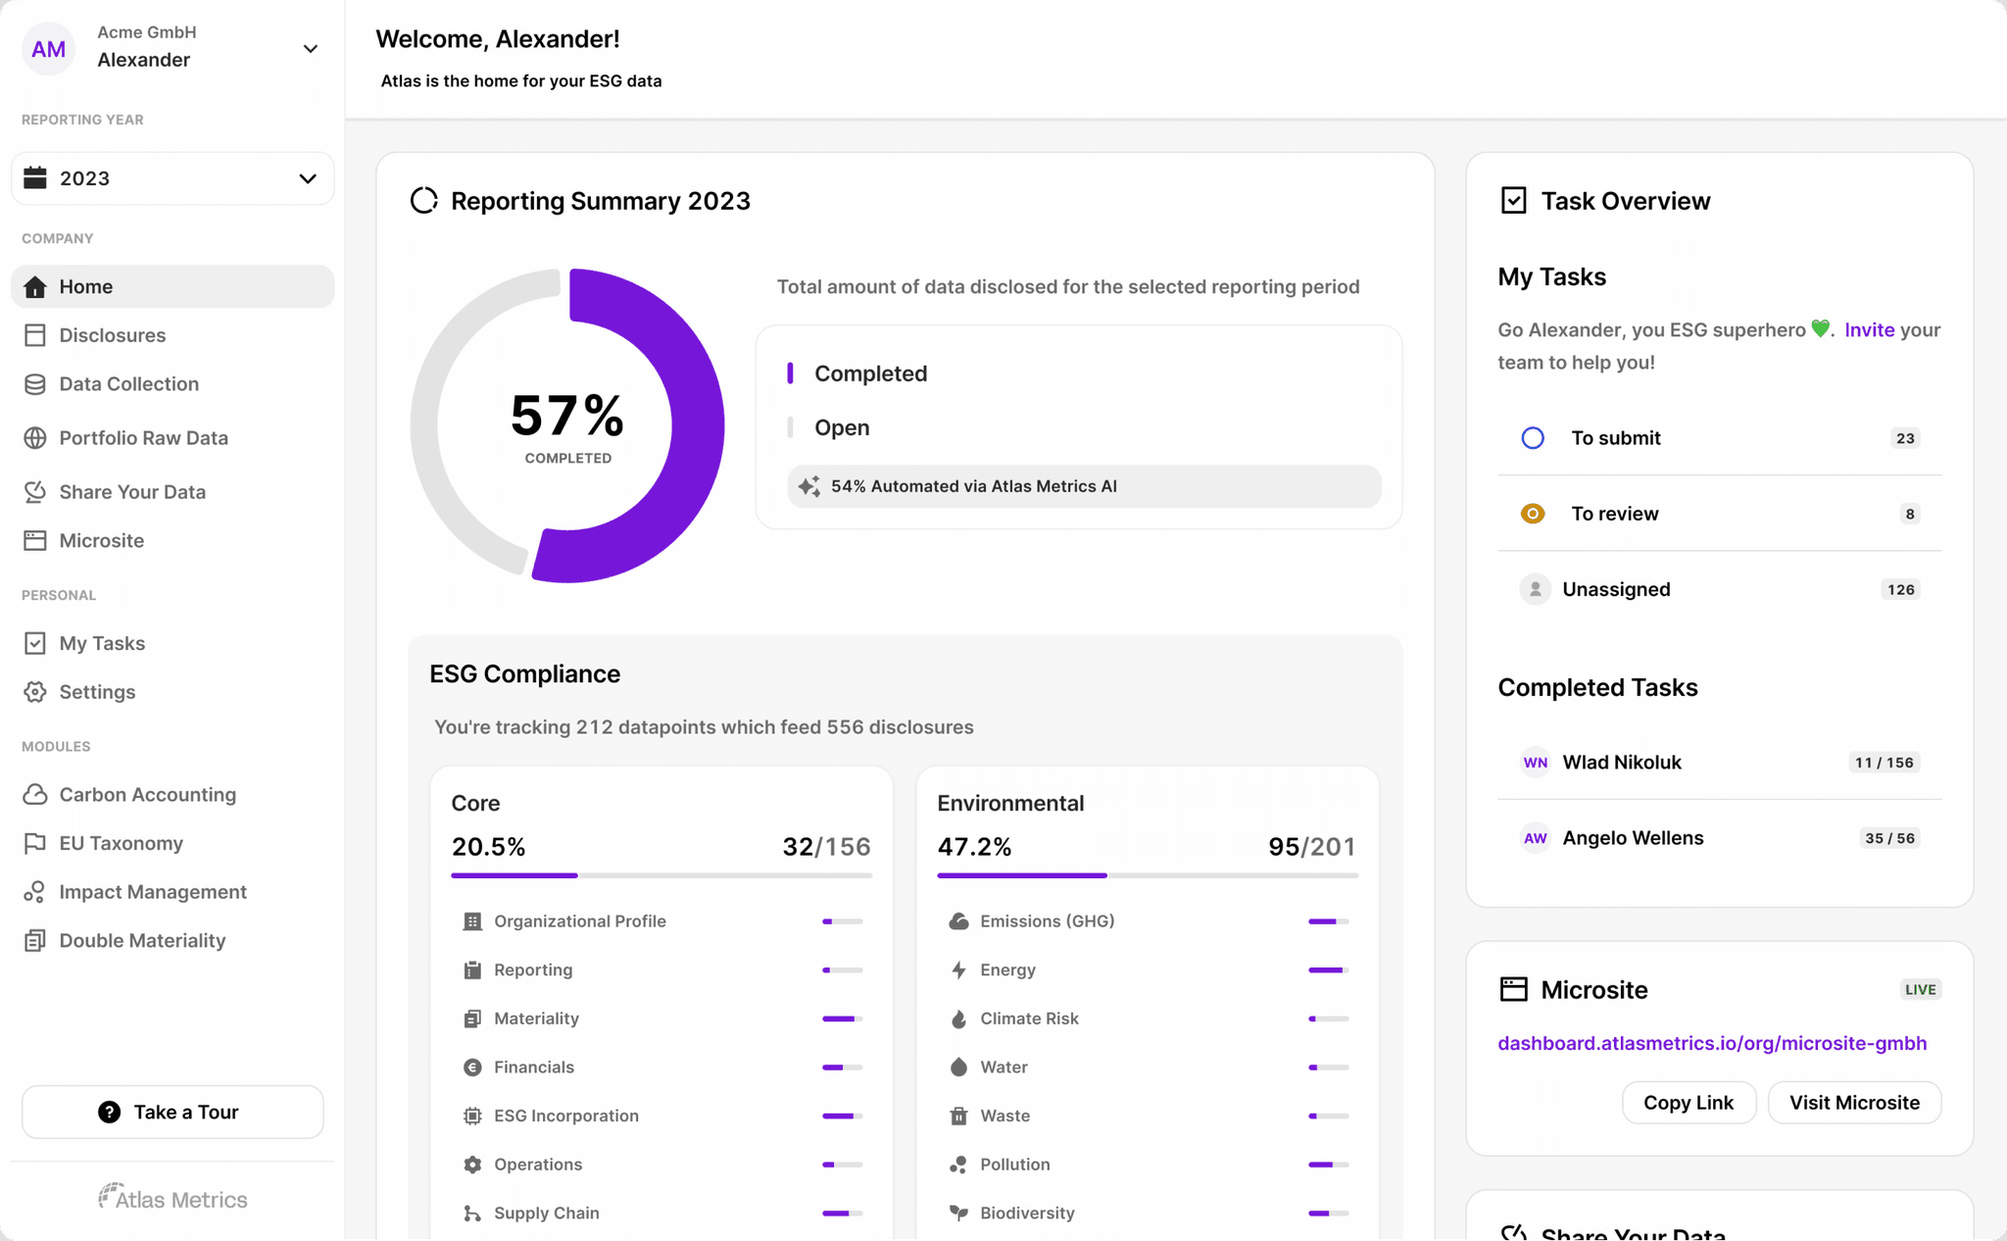Viewport: 2007px width, 1241px height.
Task: Open the Data Collection section from the sidebar
Action: pyautogui.click(x=128, y=383)
